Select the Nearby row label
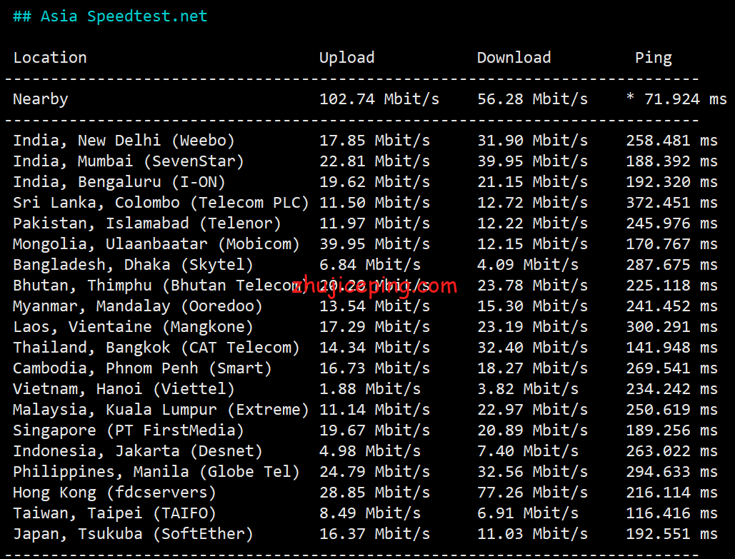Image resolution: width=735 pixels, height=559 pixels. click(x=41, y=99)
